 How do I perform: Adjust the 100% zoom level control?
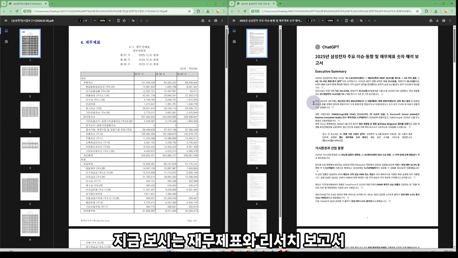click(102, 20)
